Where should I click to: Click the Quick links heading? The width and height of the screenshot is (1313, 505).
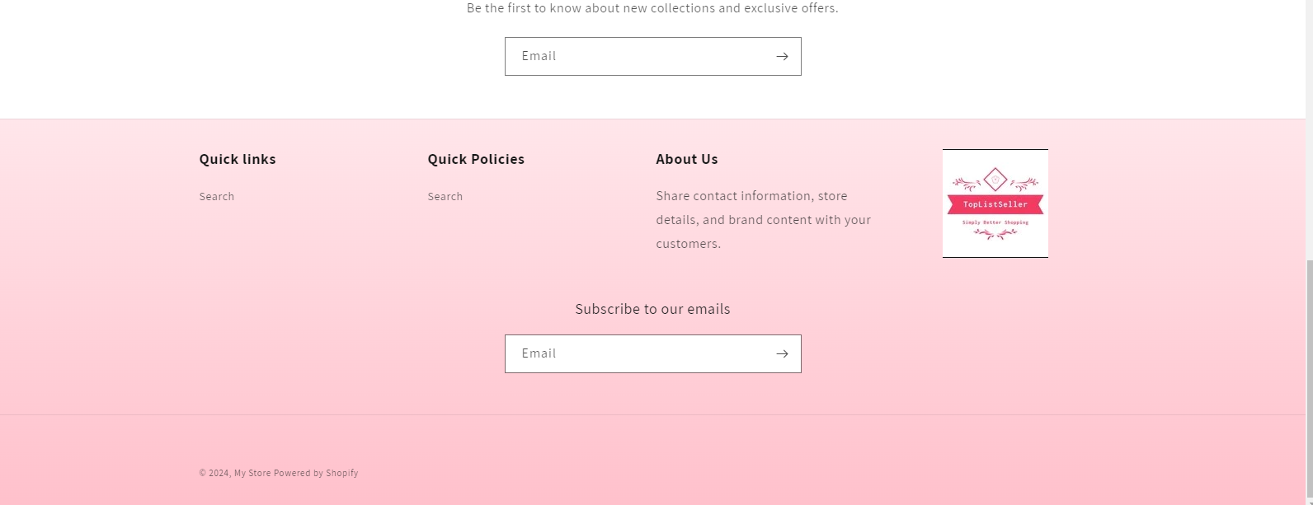point(238,159)
